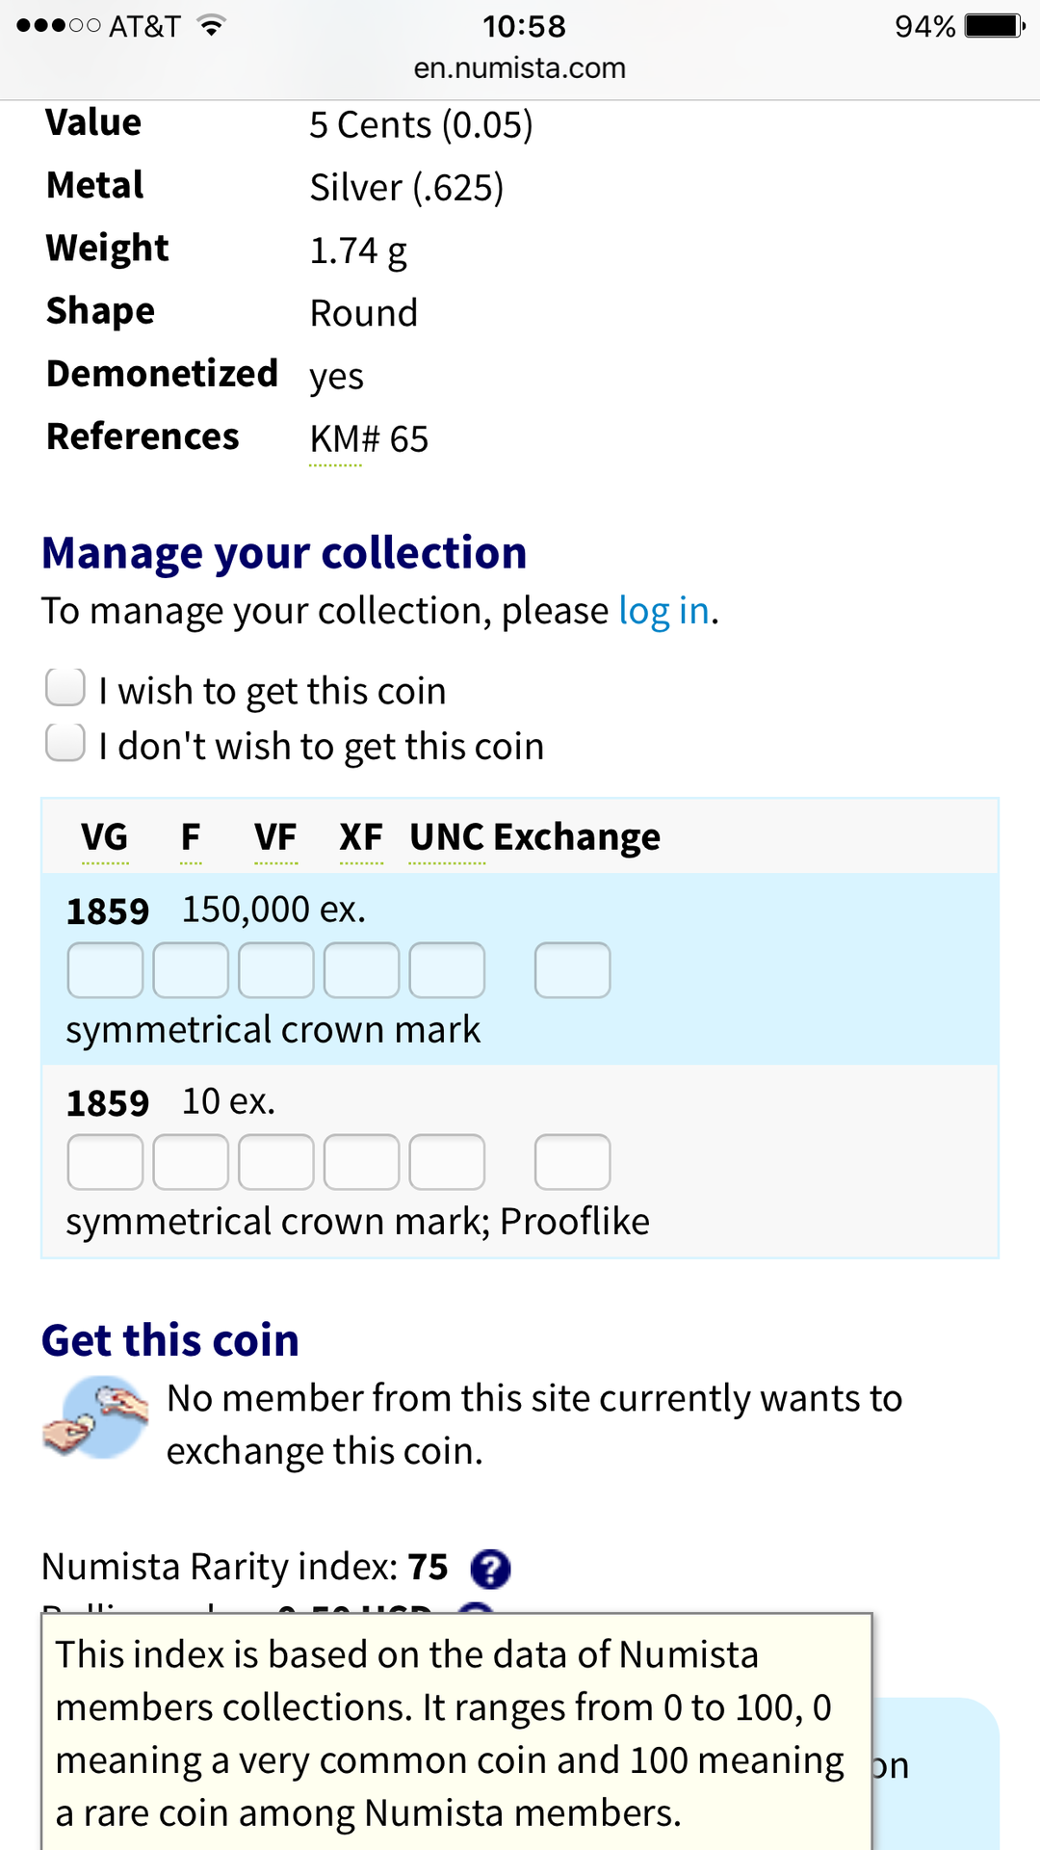Tap the XF grade column header
The image size is (1040, 1850).
361,837
